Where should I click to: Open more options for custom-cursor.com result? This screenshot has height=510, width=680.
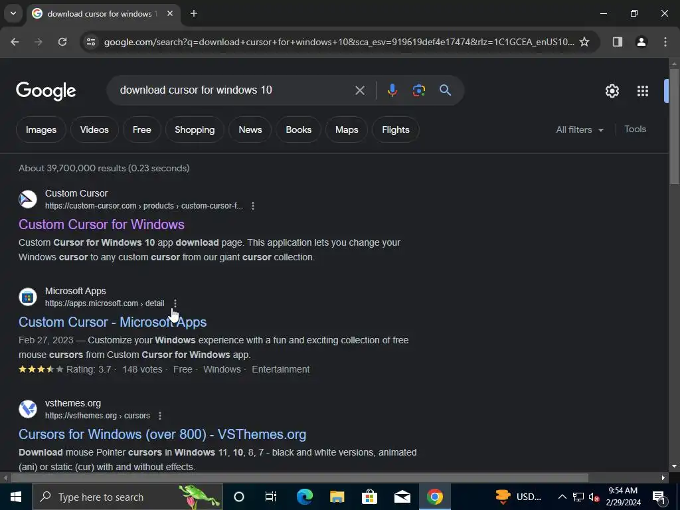(x=253, y=206)
